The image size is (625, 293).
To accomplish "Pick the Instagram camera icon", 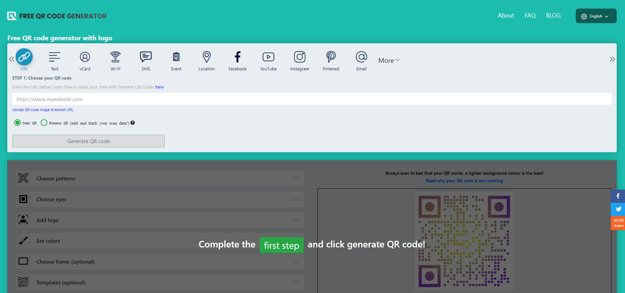I will (300, 57).
